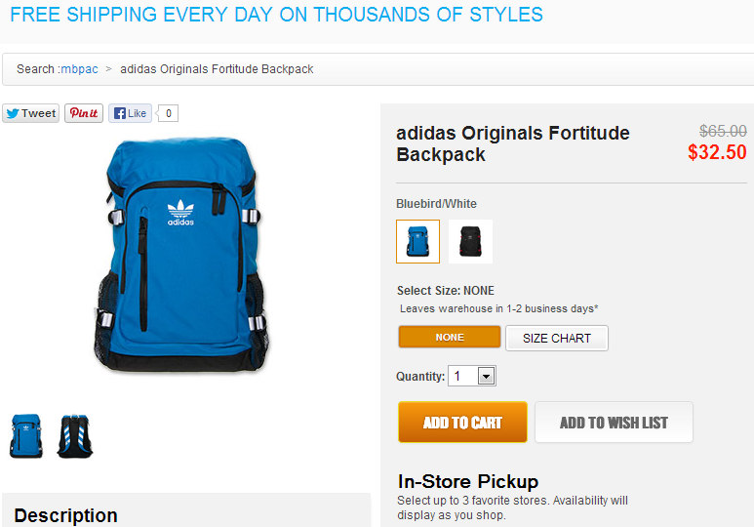Select the NONE size option
The height and width of the screenshot is (527, 754).
click(449, 338)
